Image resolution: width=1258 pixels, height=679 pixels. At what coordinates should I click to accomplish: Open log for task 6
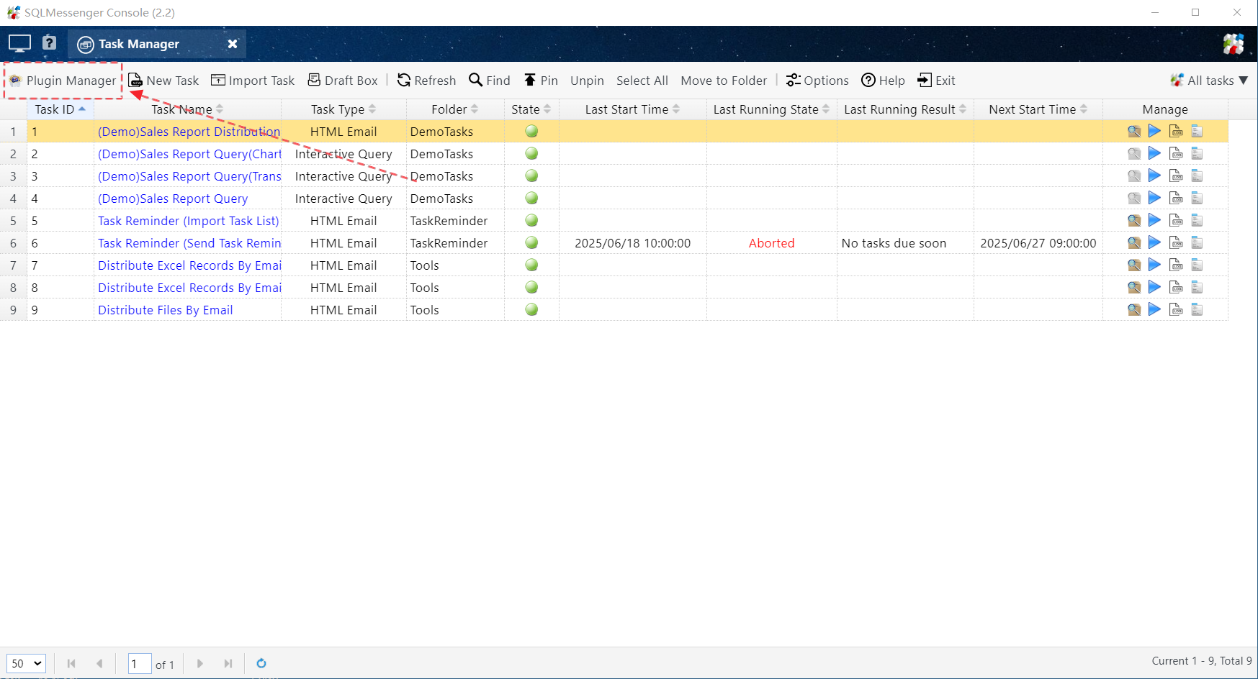[1176, 242]
